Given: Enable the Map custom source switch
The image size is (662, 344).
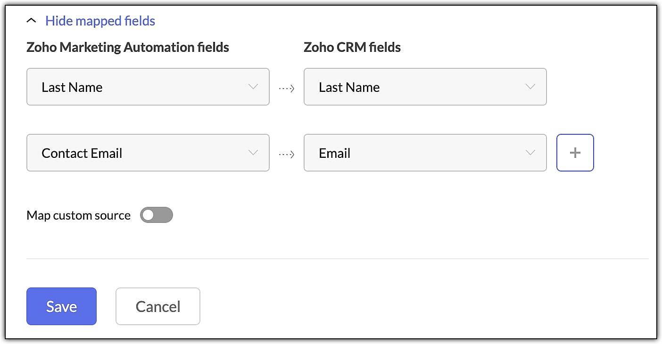Looking at the screenshot, I should pos(157,215).
